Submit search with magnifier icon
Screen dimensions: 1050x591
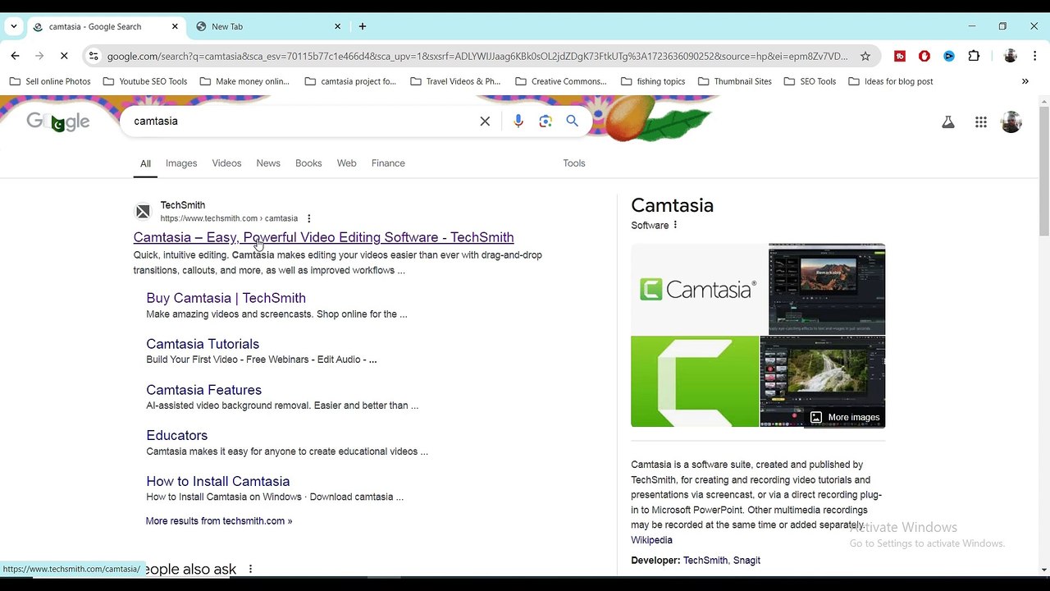point(573,121)
